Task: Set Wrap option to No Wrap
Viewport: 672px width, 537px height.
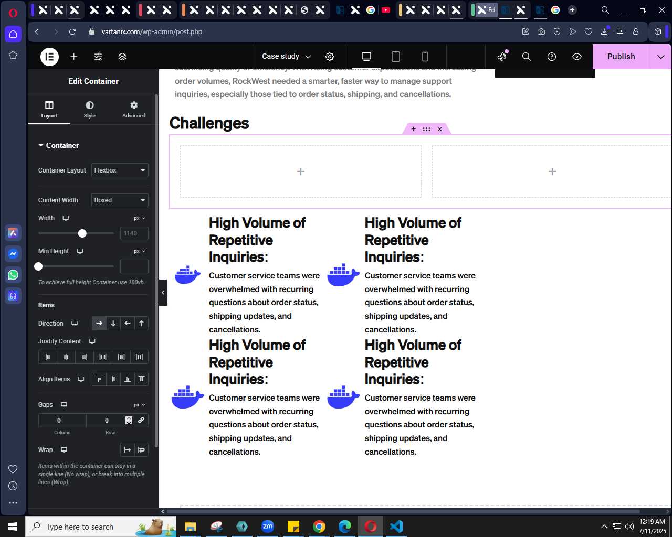Action: tap(127, 450)
